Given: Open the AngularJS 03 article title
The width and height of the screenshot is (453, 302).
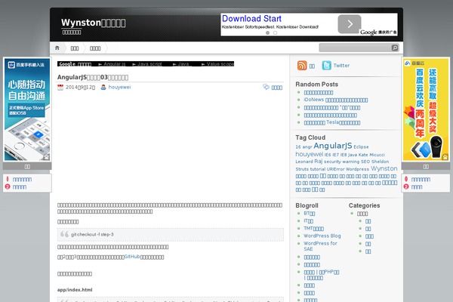Looking at the screenshot, I should click(93, 77).
